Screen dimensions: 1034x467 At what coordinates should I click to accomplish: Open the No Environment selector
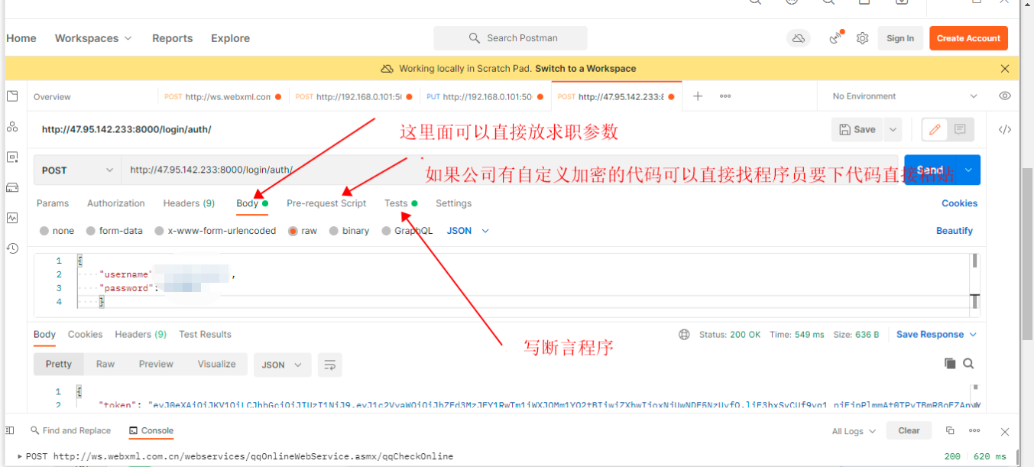(904, 96)
